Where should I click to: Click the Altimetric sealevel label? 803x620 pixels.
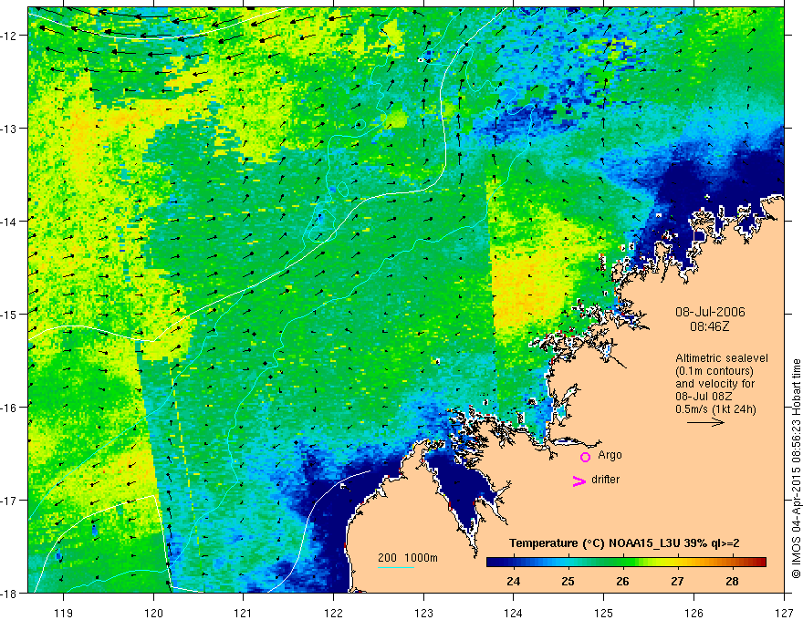pos(722,358)
